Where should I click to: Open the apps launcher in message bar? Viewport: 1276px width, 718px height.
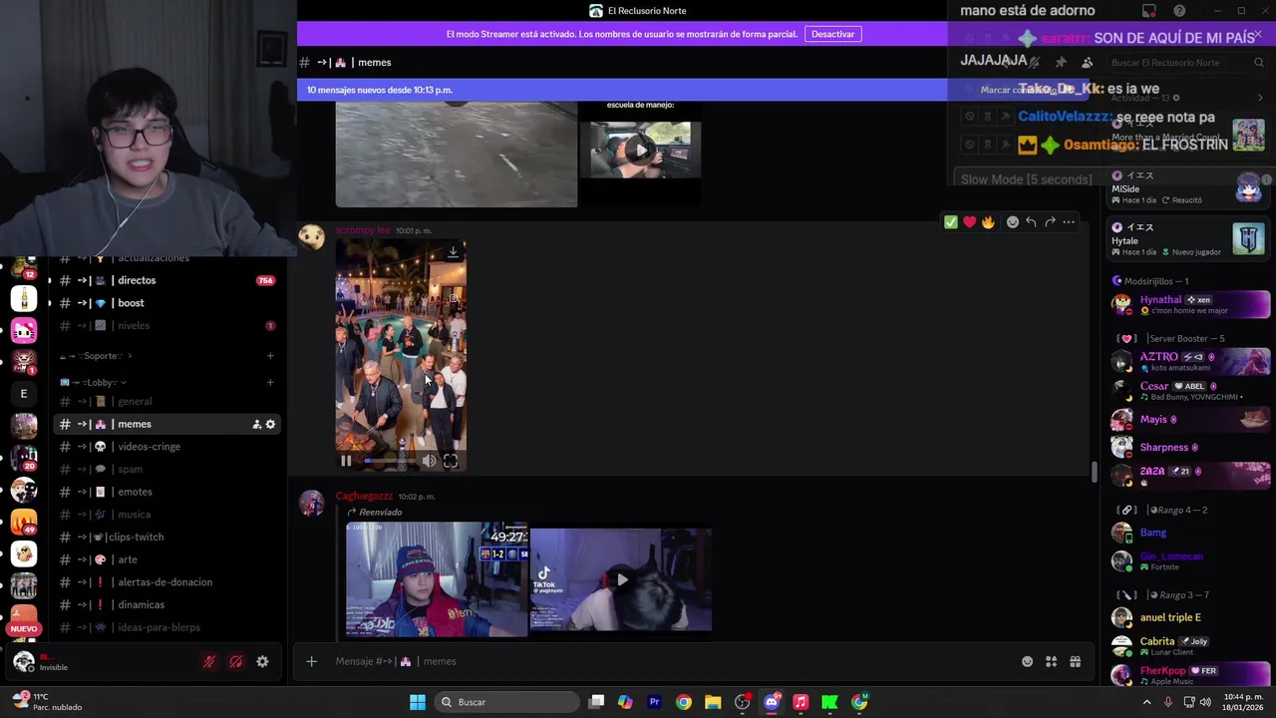[x=1051, y=661]
